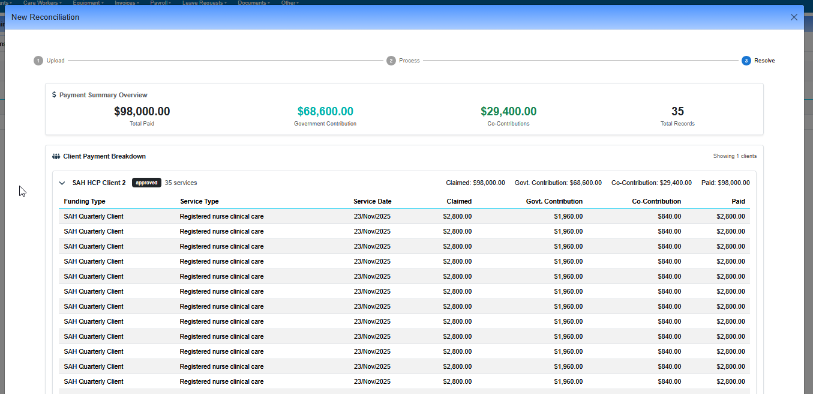Click the $98,000.00 Total Paid amount
The image size is (813, 394).
tap(142, 112)
